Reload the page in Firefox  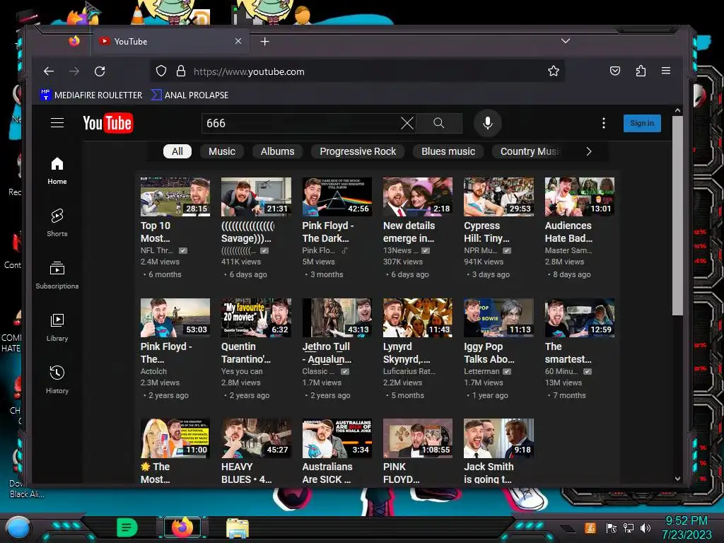pyautogui.click(x=100, y=71)
